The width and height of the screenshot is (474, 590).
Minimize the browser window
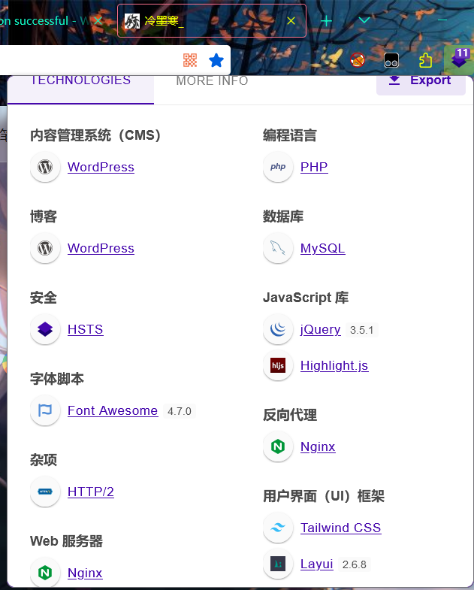point(442,20)
